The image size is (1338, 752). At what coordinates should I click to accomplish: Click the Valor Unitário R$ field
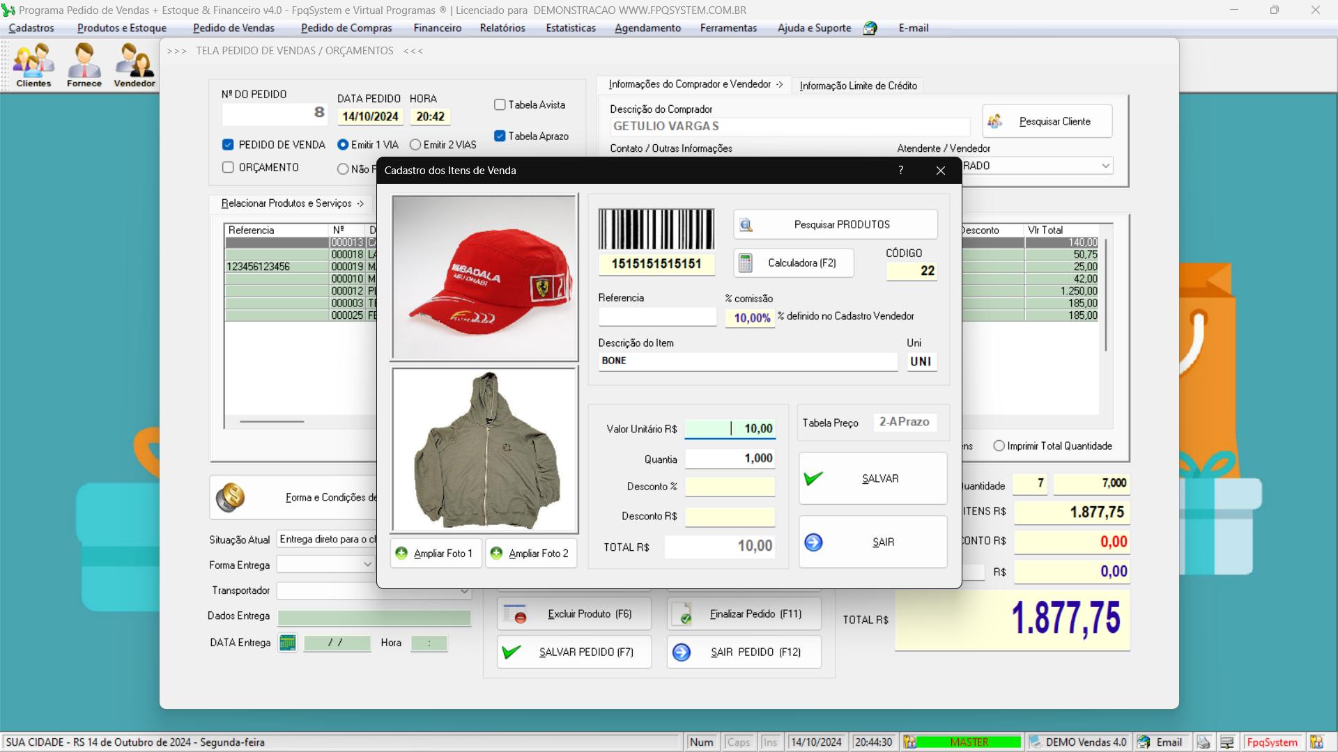click(x=730, y=429)
